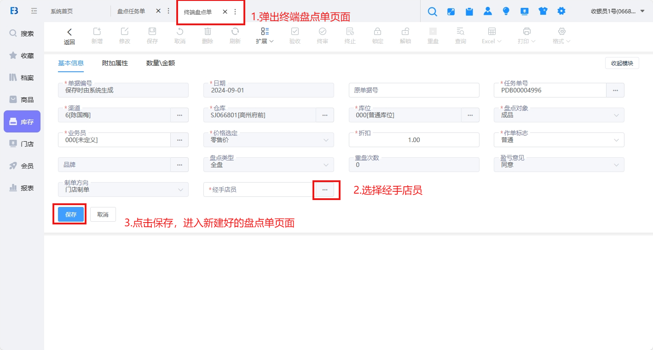Click the 查询 toolbar icon
653x350 pixels.
coord(461,31)
